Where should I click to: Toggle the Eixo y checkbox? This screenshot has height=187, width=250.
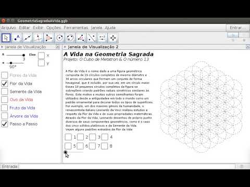(x=41, y=63)
